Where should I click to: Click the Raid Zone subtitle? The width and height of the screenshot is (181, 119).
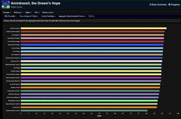pyautogui.click(x=16, y=7)
